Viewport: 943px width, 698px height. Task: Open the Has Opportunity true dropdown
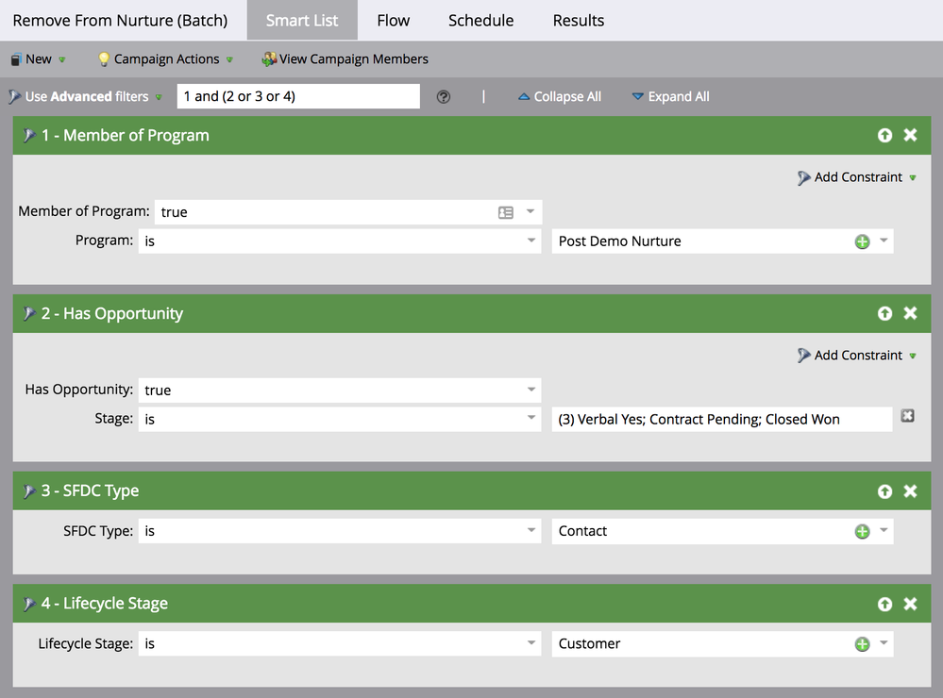(x=531, y=391)
